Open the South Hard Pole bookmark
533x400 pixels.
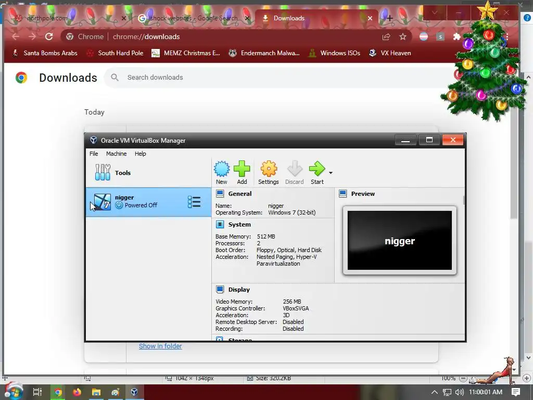[x=115, y=53]
